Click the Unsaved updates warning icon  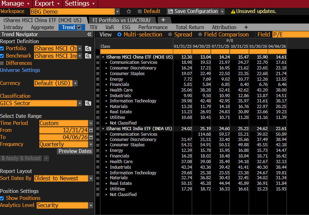(x=233, y=12)
